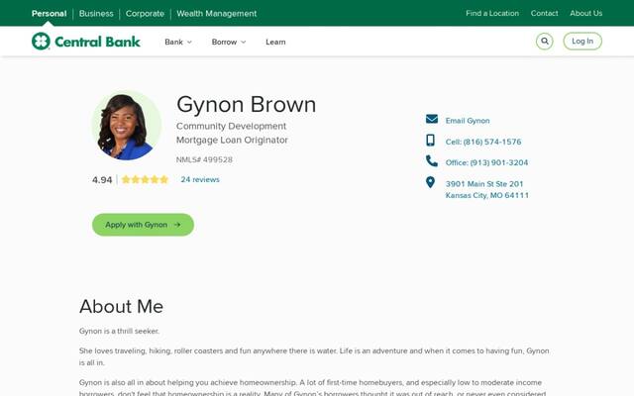634x396 pixels.
Task: Switch to the Corporate tab
Action: tap(145, 13)
